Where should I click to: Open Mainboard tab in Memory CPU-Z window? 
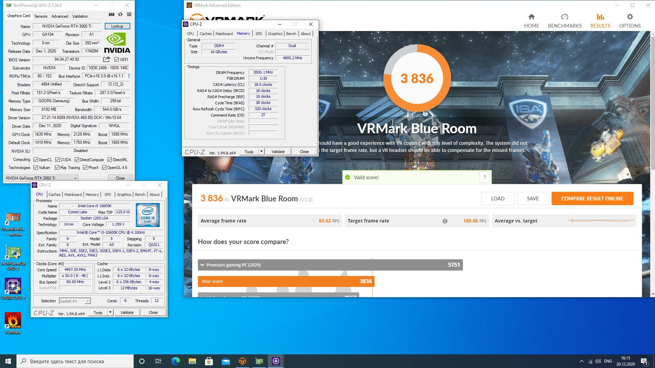(224, 34)
